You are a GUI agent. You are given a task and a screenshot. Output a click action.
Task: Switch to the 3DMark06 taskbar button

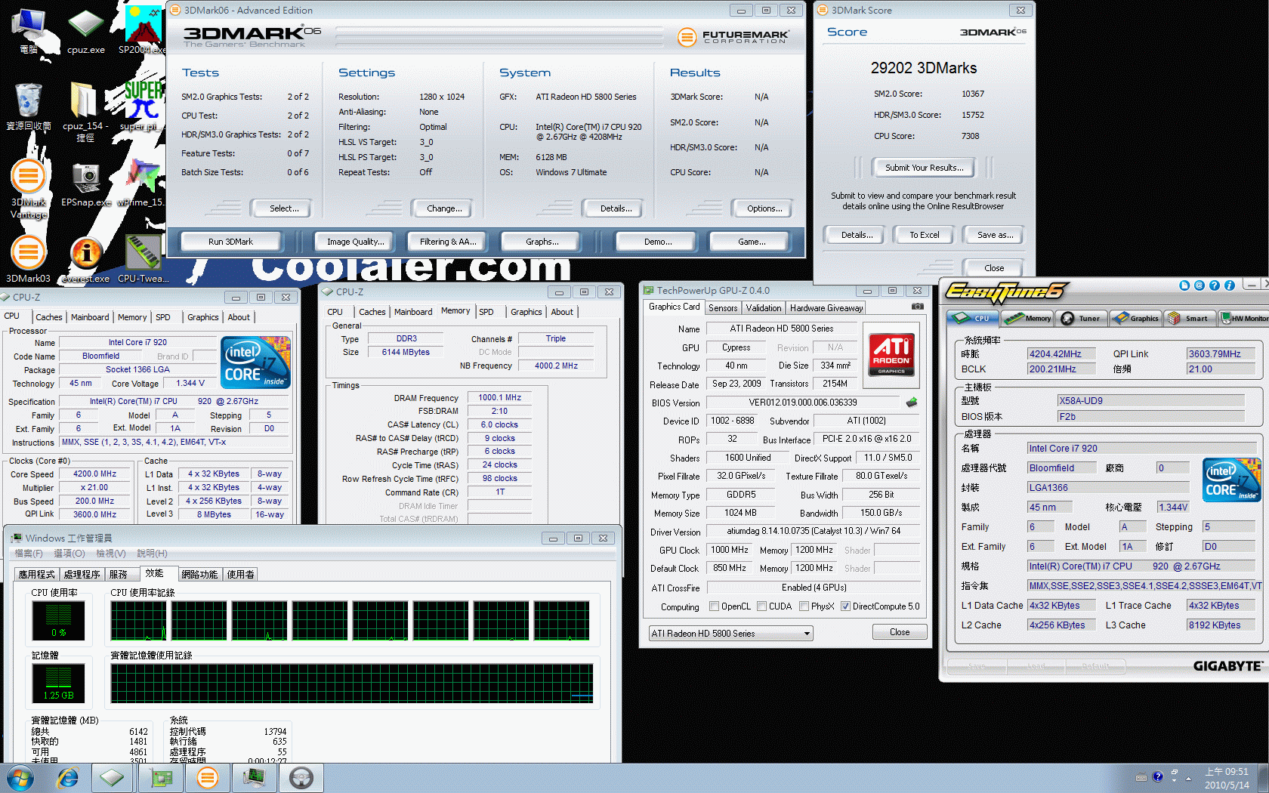coord(207,778)
